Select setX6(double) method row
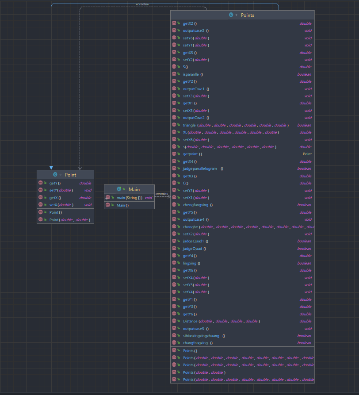Screen dimensions: 359x395 pos(242,140)
